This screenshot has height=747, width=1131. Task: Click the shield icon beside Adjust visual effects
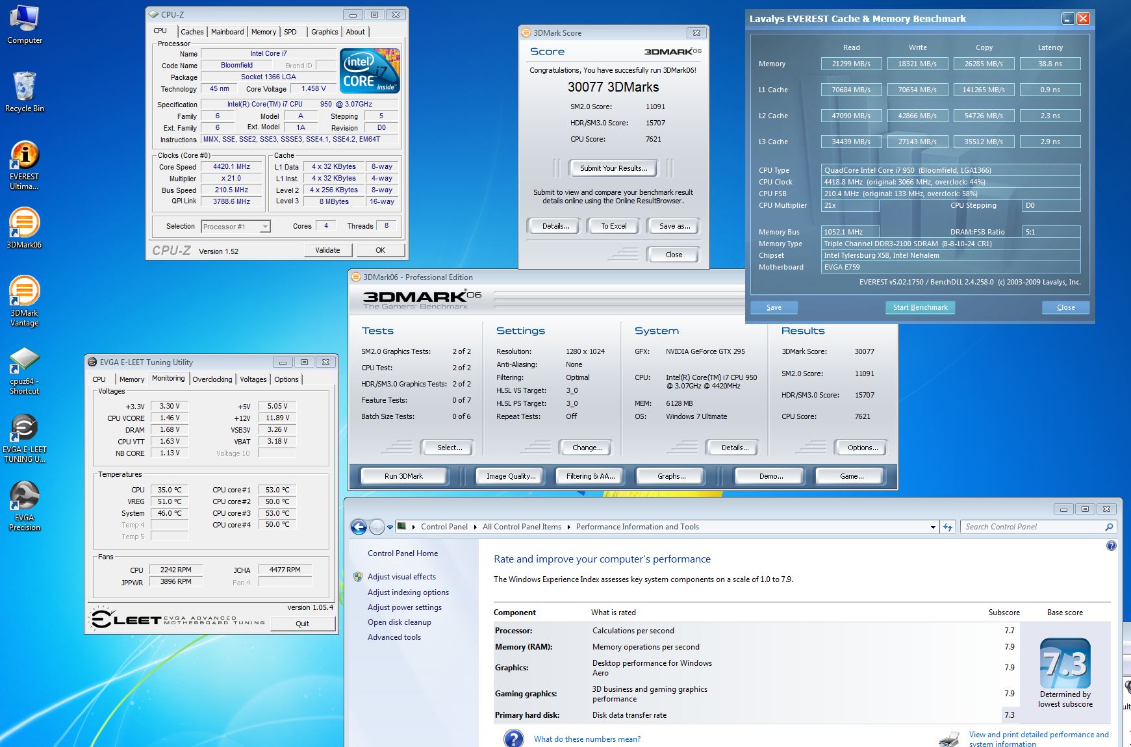click(x=358, y=576)
